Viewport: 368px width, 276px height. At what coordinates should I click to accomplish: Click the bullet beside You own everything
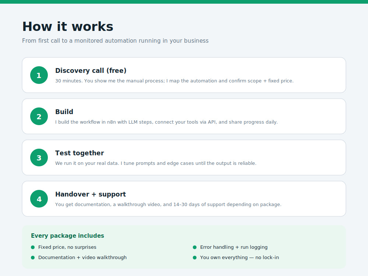195,258
